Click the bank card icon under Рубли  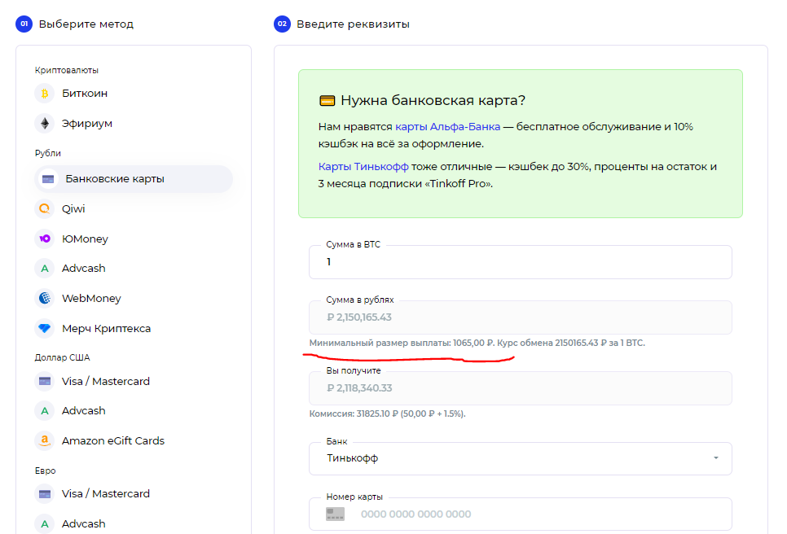point(48,179)
